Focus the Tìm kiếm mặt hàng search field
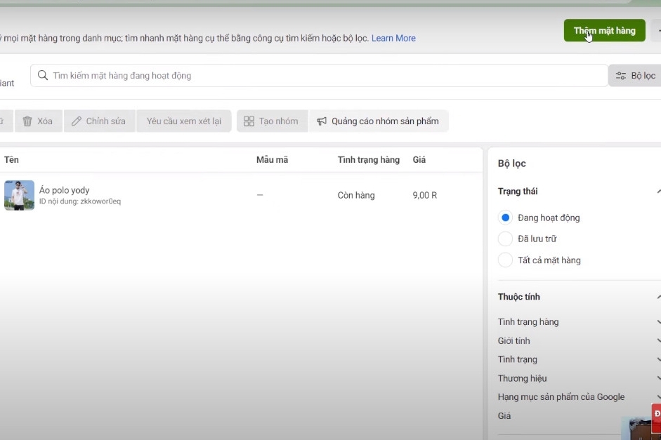Image resolution: width=661 pixels, height=440 pixels. point(319,76)
